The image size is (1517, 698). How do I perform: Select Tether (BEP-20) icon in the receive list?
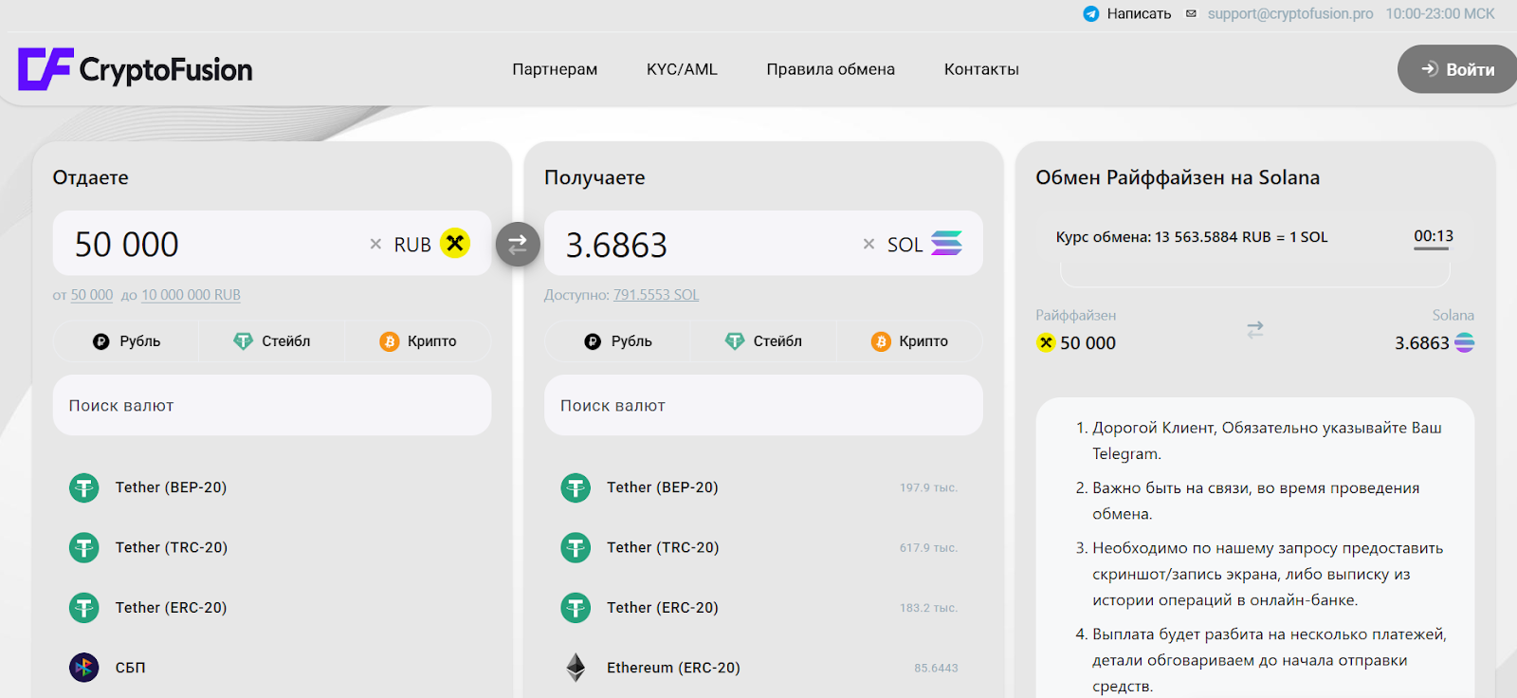click(x=576, y=487)
